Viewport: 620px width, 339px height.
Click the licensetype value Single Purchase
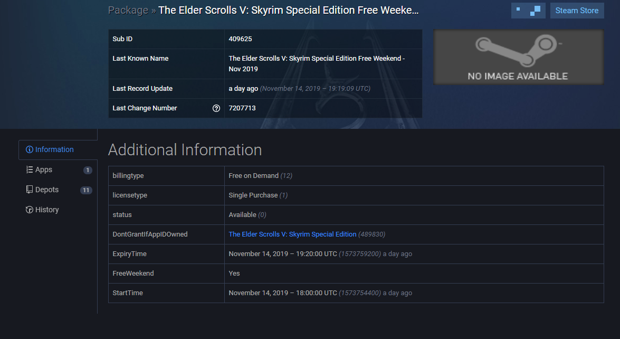coord(253,195)
